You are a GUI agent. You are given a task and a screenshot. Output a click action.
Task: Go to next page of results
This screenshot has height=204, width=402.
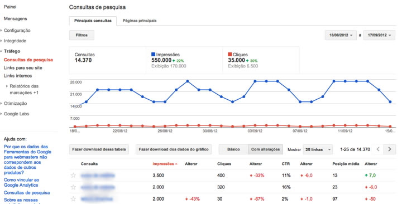390,149
